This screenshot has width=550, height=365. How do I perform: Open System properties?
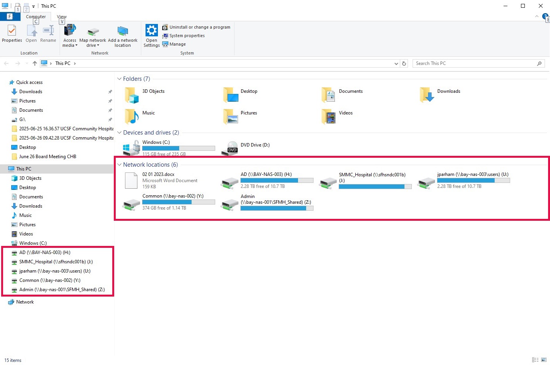(x=183, y=36)
